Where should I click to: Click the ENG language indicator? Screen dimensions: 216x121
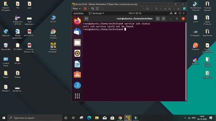[193, 118]
